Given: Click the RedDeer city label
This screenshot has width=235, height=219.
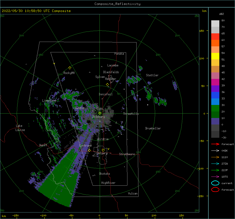Looking at the screenshot, I should (x=111, y=79).
